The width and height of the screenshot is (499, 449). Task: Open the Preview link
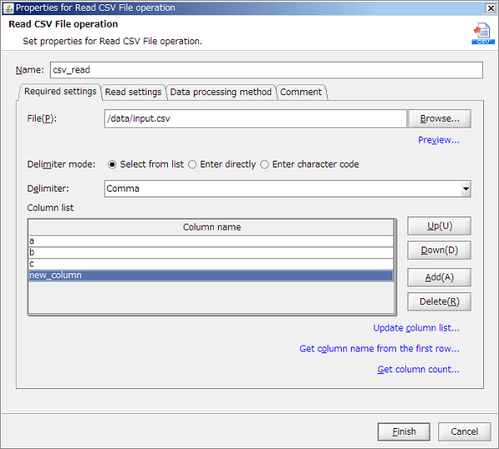click(438, 140)
